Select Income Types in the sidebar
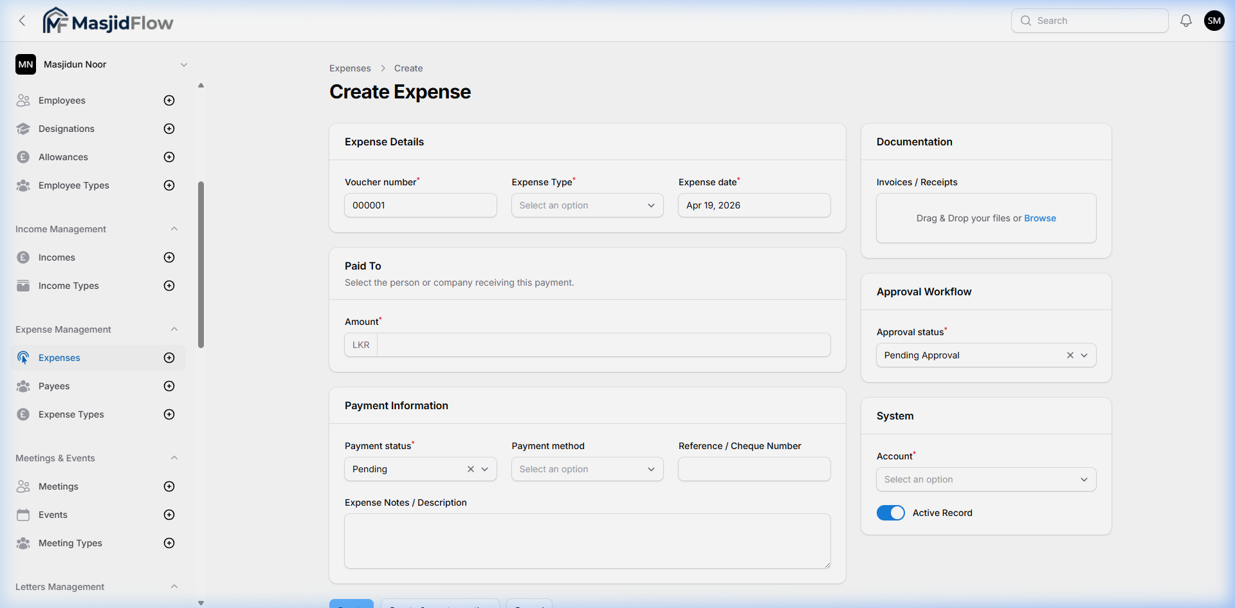The image size is (1235, 608). [x=68, y=286]
